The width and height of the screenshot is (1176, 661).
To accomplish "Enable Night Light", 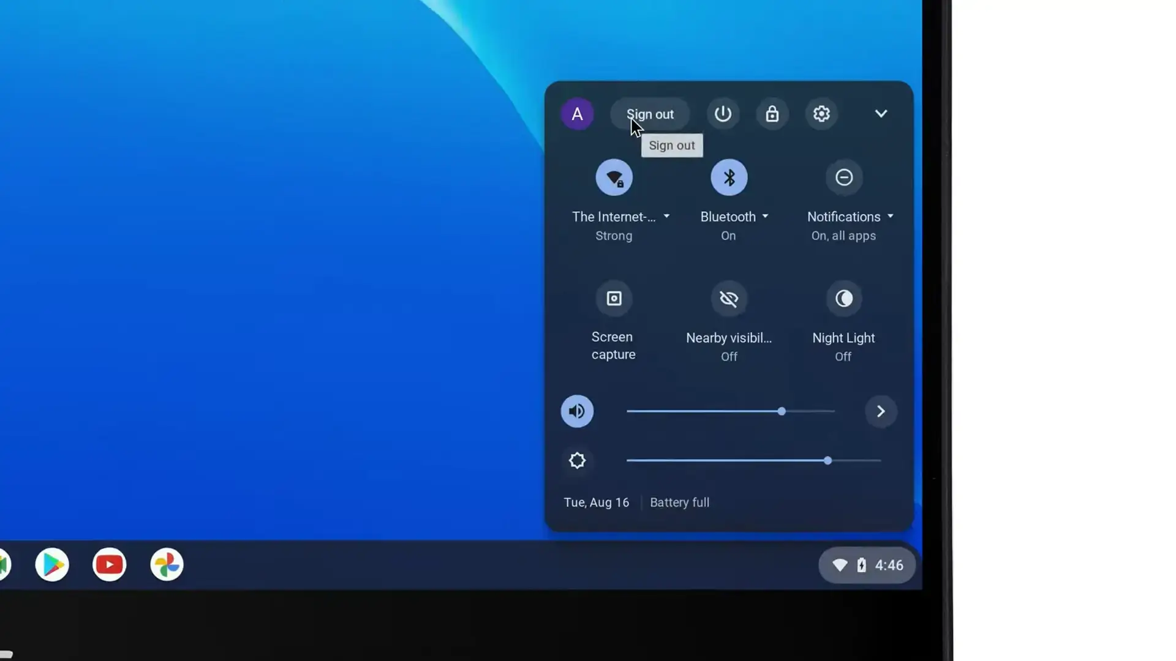I will click(x=843, y=299).
